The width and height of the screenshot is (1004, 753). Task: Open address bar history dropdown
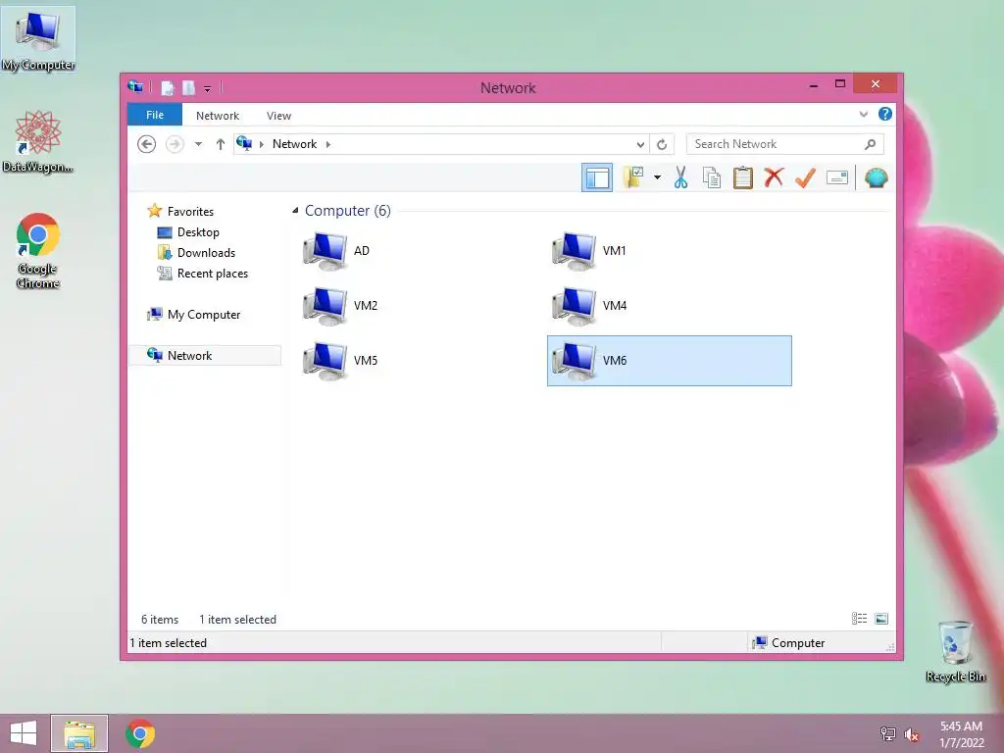(x=640, y=144)
